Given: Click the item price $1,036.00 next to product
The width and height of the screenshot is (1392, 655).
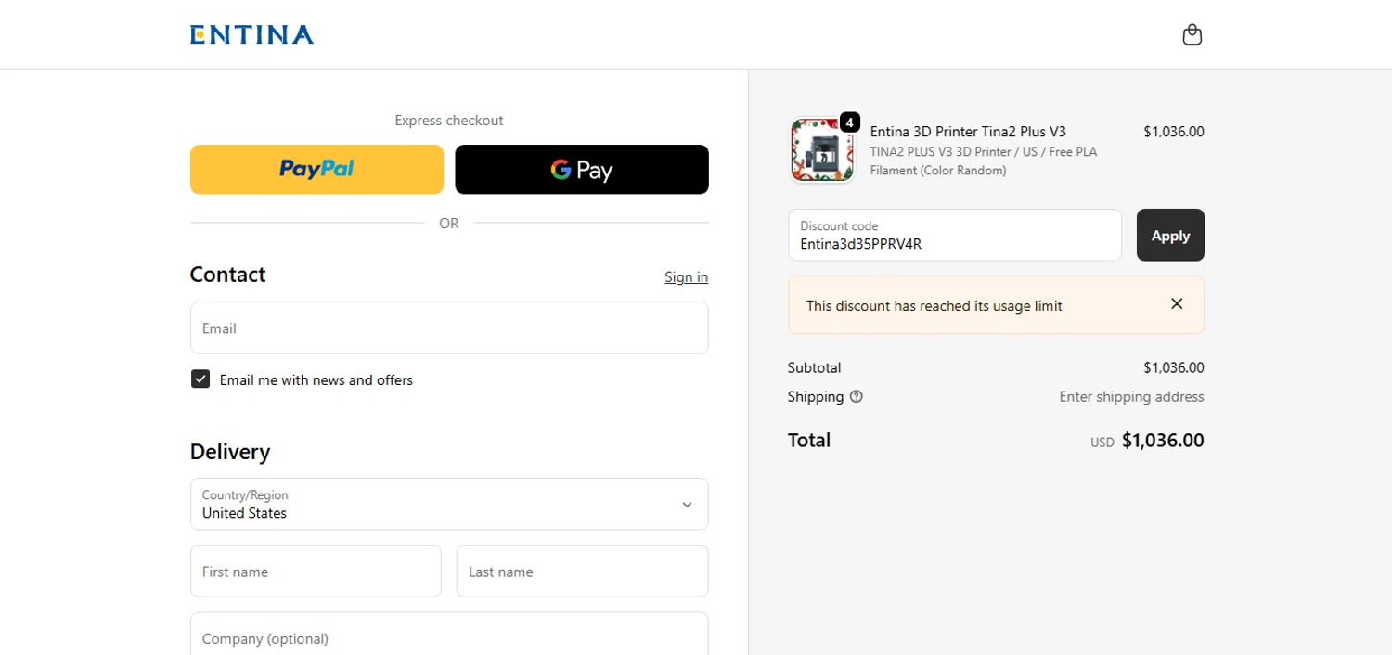Looking at the screenshot, I should click(1173, 132).
